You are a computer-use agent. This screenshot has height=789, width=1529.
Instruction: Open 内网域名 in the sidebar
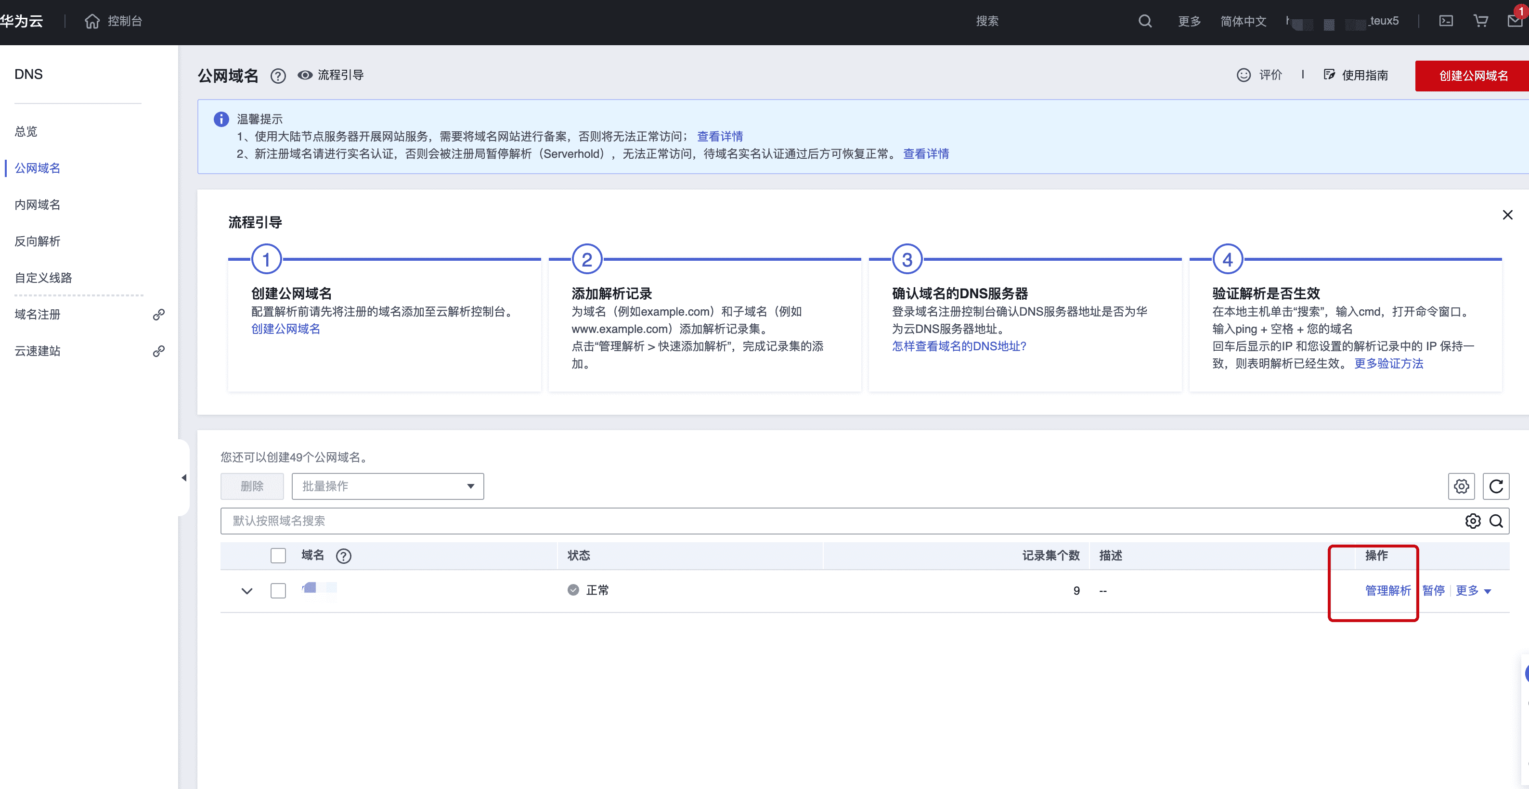pos(38,204)
